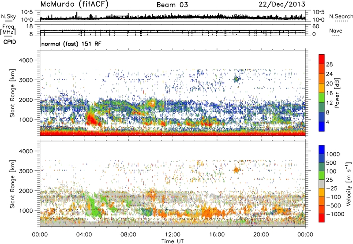Select the Power [dB] color bar title

pos(337,93)
